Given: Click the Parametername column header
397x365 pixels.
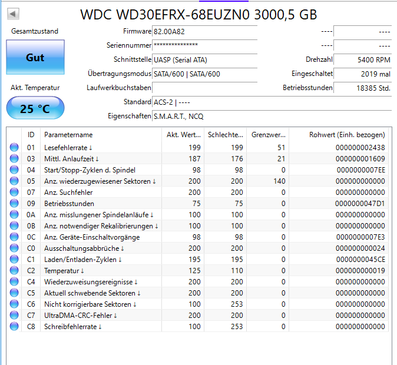Looking at the screenshot, I should (101, 135).
